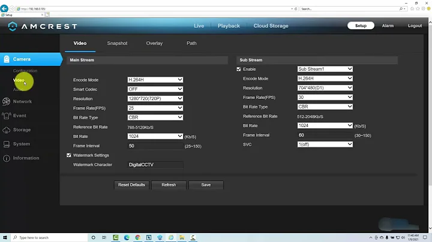The height and width of the screenshot is (242, 432).
Task: Open the notification center icon
Action: tap(425, 238)
